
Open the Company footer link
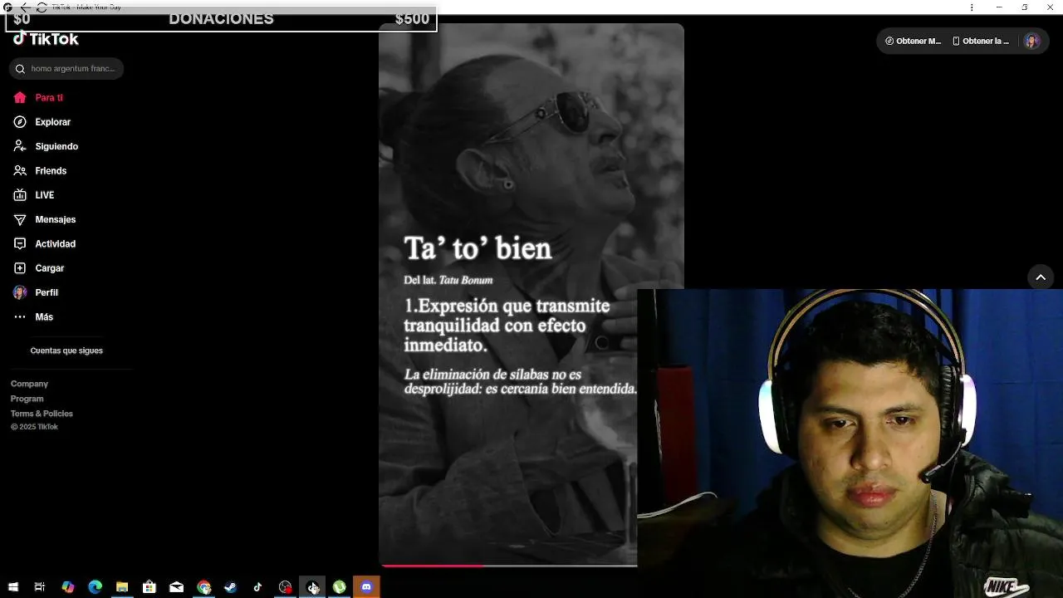[29, 384]
